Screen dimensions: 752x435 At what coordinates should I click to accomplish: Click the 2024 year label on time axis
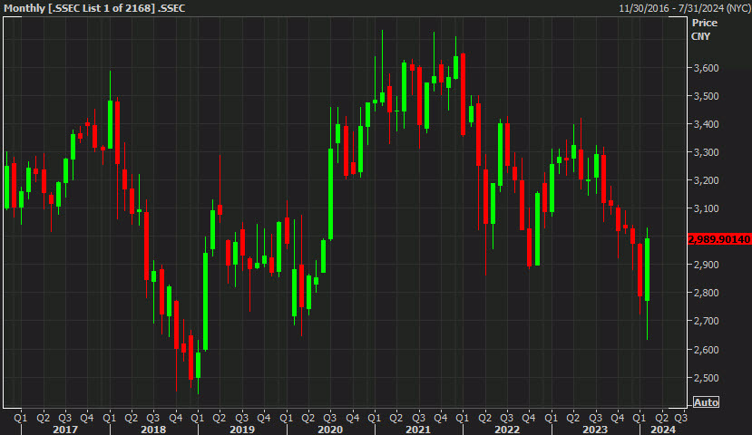(663, 430)
